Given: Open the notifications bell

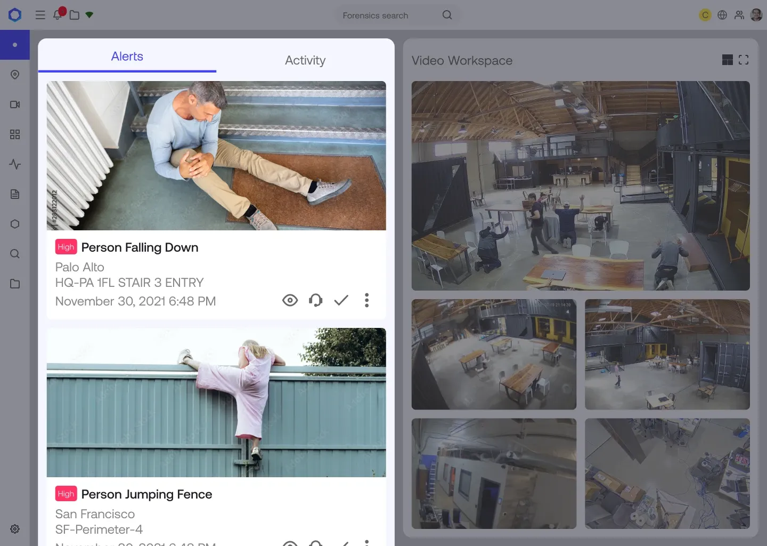Looking at the screenshot, I should pyautogui.click(x=58, y=15).
